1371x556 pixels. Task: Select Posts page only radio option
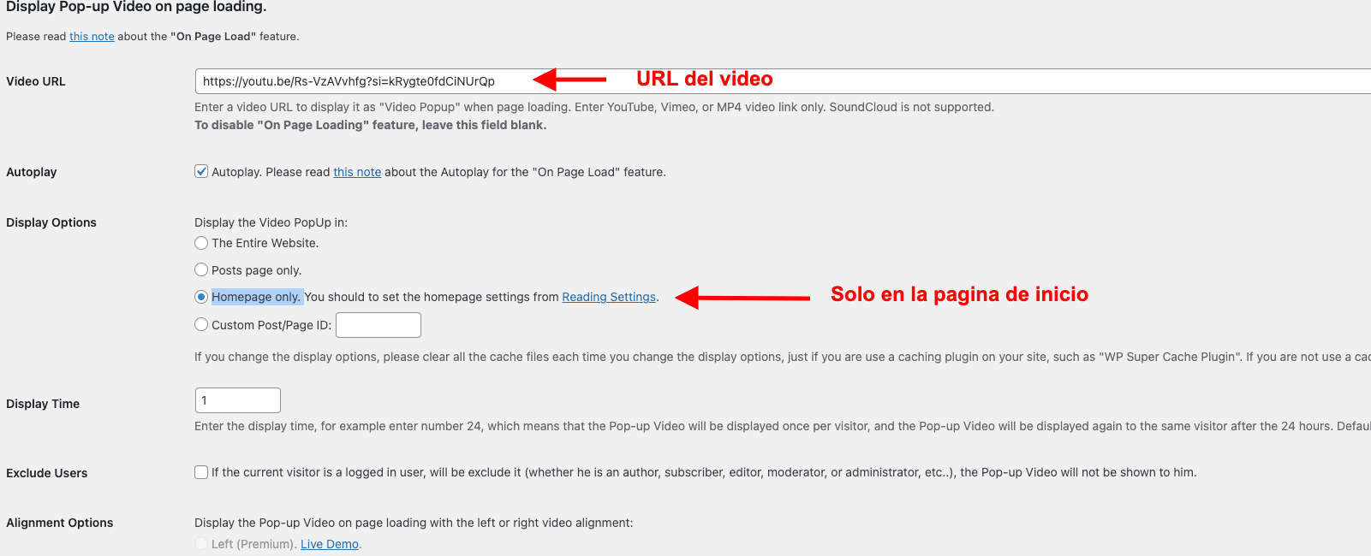(x=201, y=269)
